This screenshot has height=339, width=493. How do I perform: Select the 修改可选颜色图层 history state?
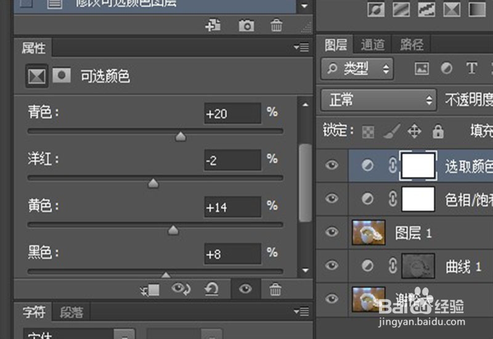coord(155,6)
